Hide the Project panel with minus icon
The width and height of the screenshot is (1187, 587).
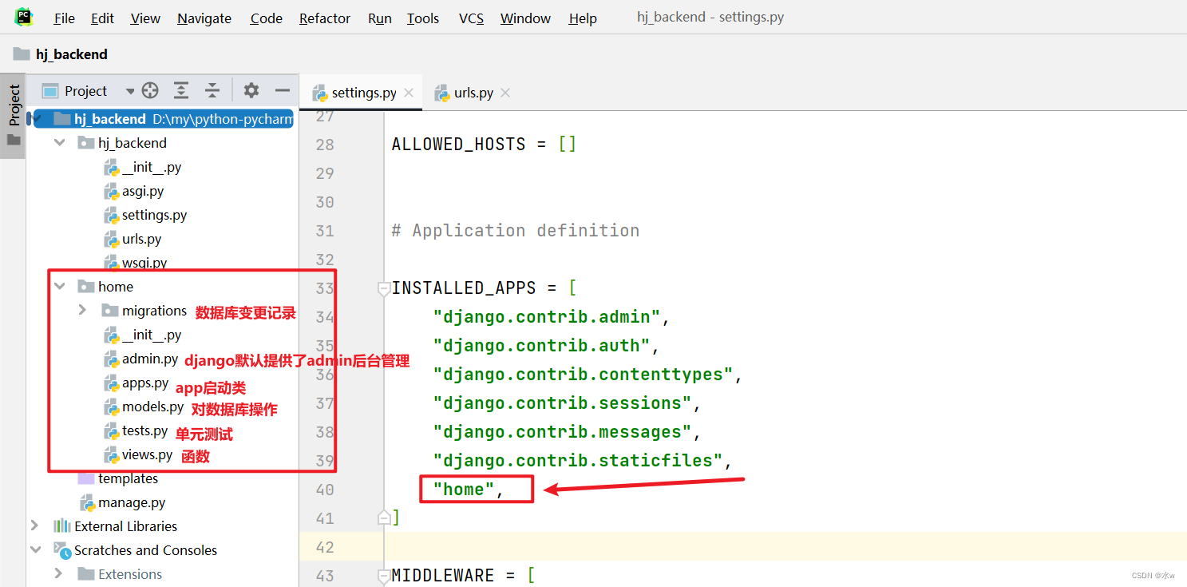pyautogui.click(x=282, y=90)
